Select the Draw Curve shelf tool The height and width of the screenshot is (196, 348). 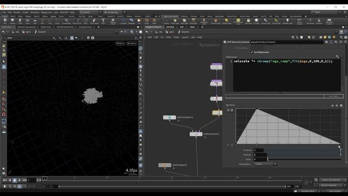coord(77,21)
